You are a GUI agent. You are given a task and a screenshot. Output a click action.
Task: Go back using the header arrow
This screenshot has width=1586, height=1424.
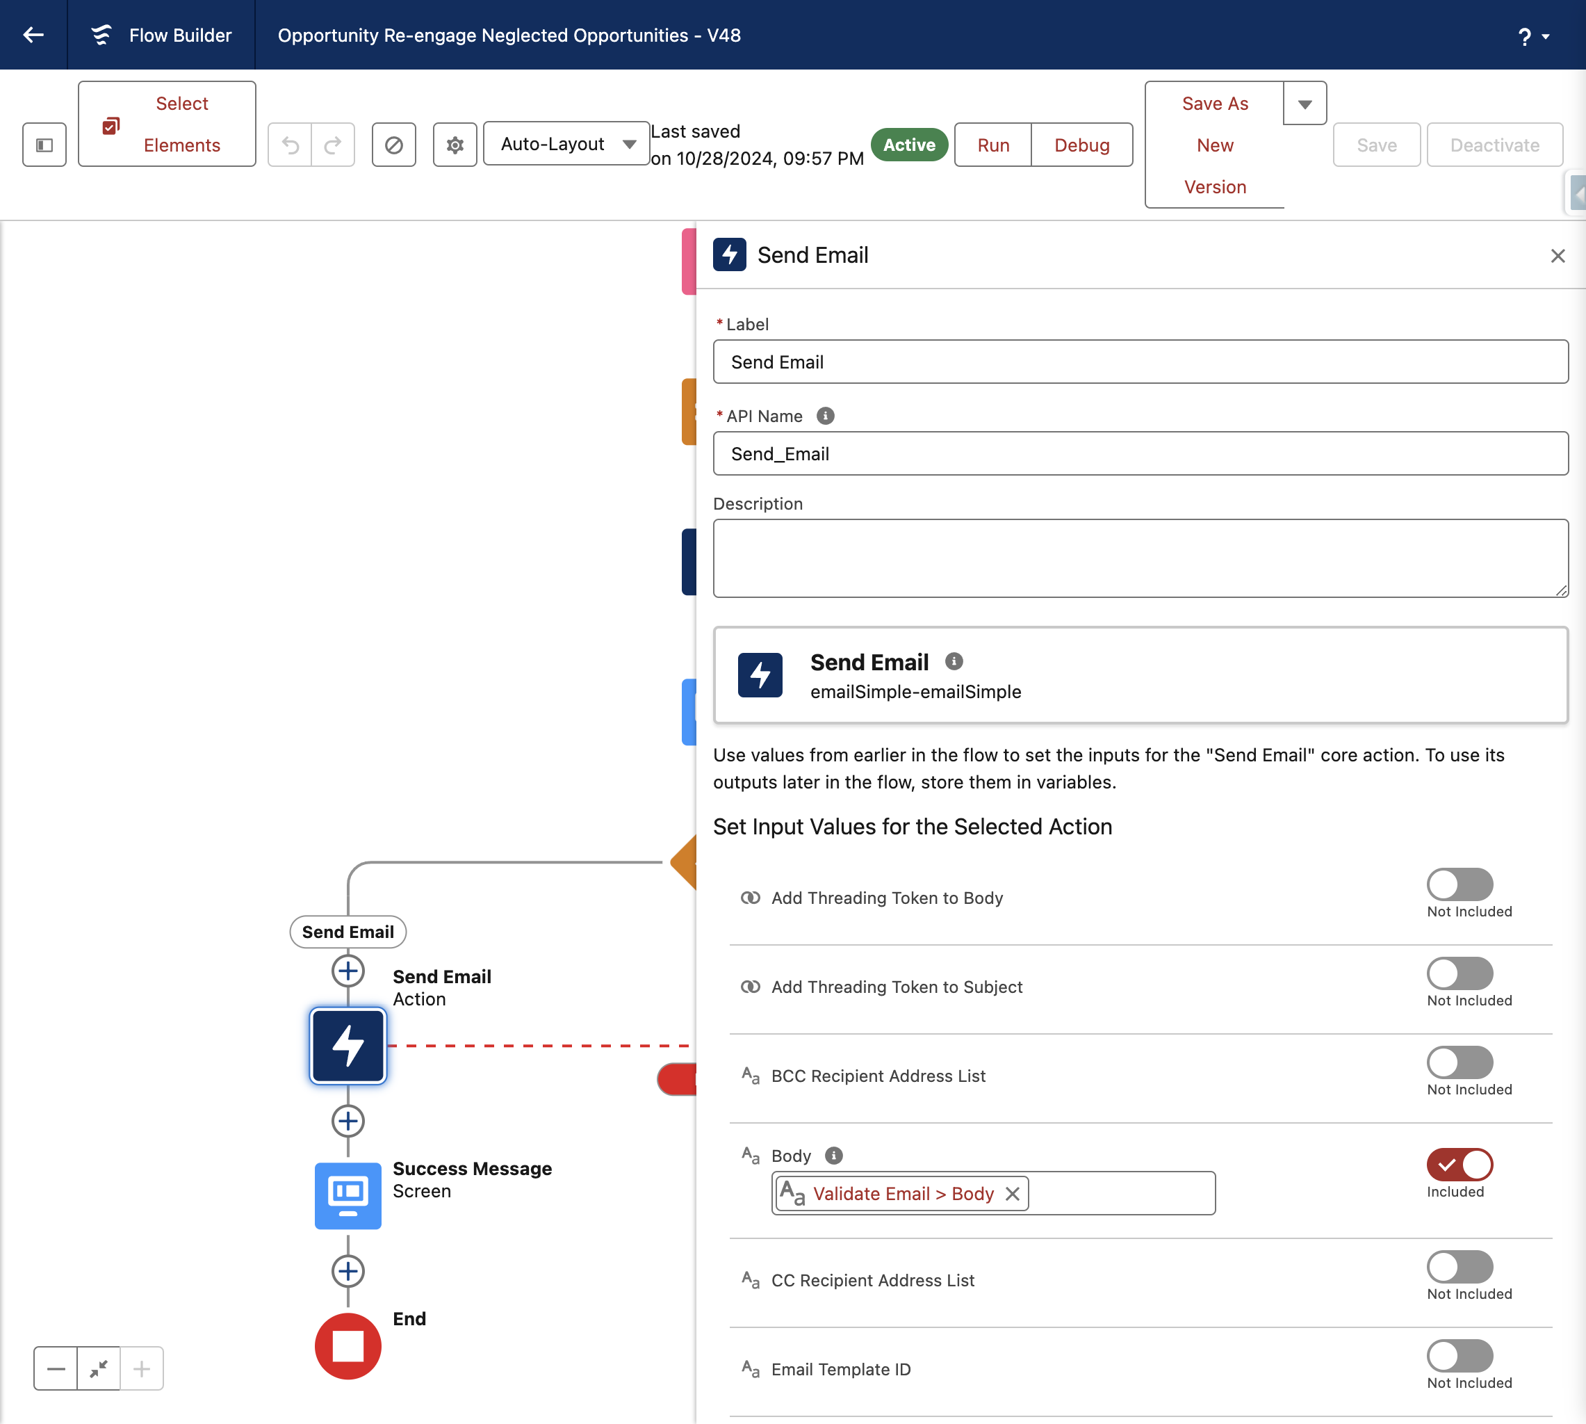[33, 35]
